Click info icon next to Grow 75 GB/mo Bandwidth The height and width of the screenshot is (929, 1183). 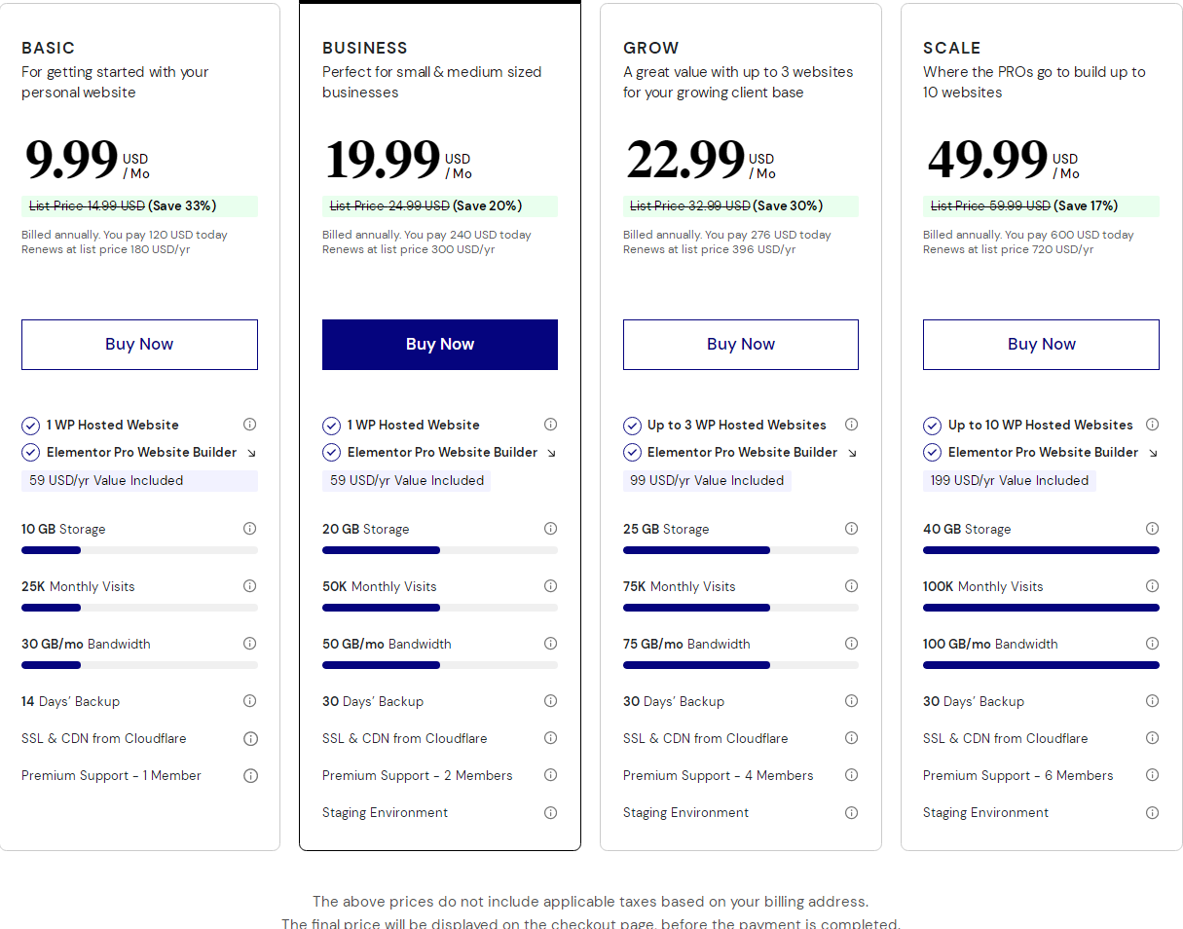pyautogui.click(x=851, y=644)
